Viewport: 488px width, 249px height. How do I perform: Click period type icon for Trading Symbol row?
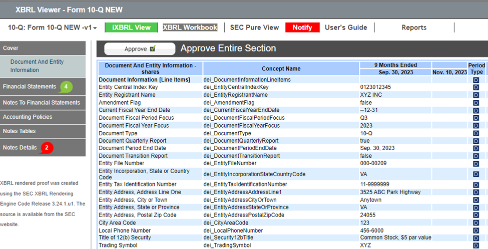[x=475, y=246]
